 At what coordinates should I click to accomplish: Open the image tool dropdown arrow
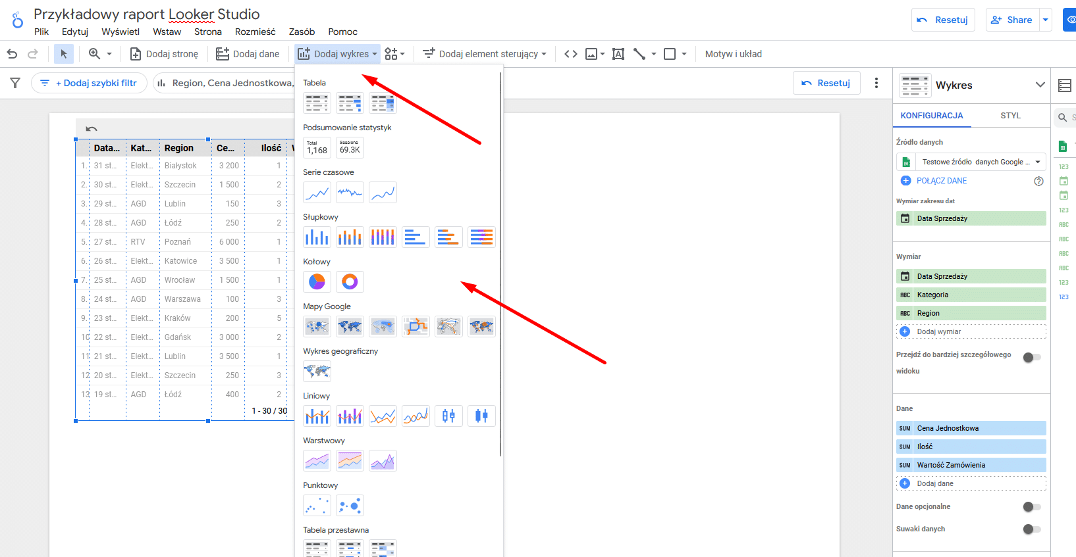tap(603, 54)
